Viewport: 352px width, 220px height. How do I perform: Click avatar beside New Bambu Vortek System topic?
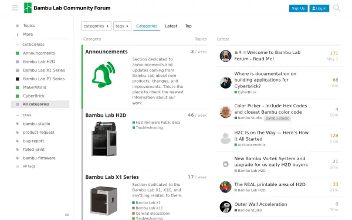(225, 164)
